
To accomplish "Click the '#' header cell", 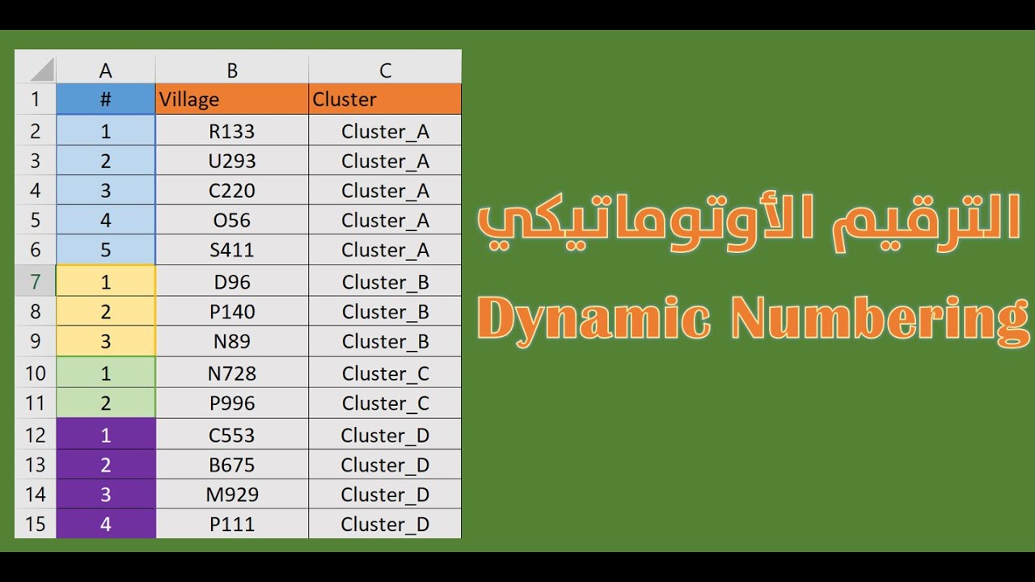I will [x=106, y=99].
